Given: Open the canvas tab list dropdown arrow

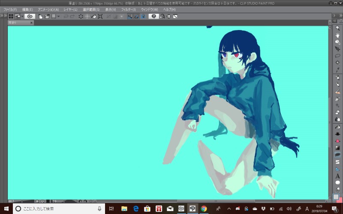Looking at the screenshot, I should click(330, 22).
